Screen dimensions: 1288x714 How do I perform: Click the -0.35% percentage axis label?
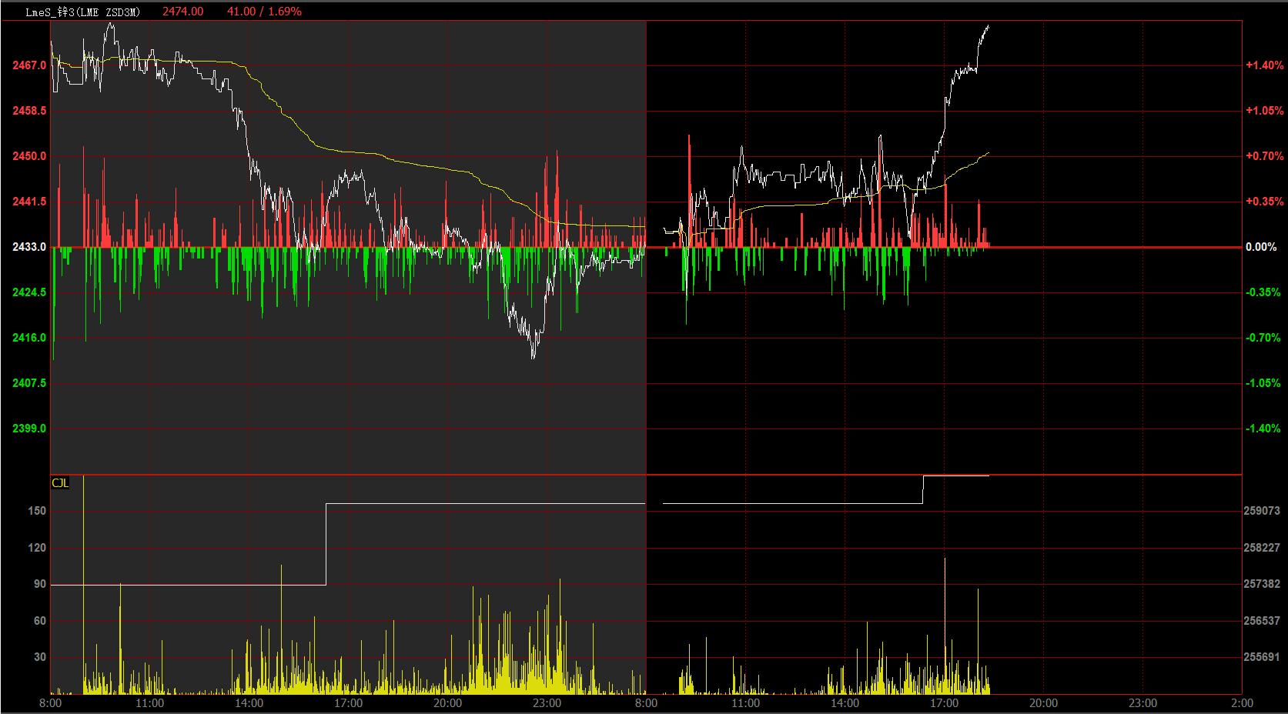coord(1263,292)
